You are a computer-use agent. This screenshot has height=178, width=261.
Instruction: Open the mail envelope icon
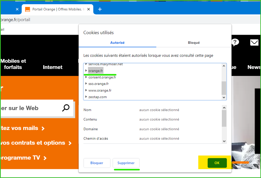click(254, 43)
